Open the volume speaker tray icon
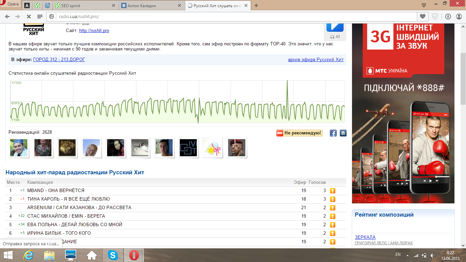The height and width of the screenshot is (262, 466). [x=432, y=255]
